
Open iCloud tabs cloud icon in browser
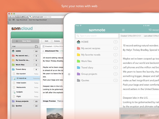18,17
